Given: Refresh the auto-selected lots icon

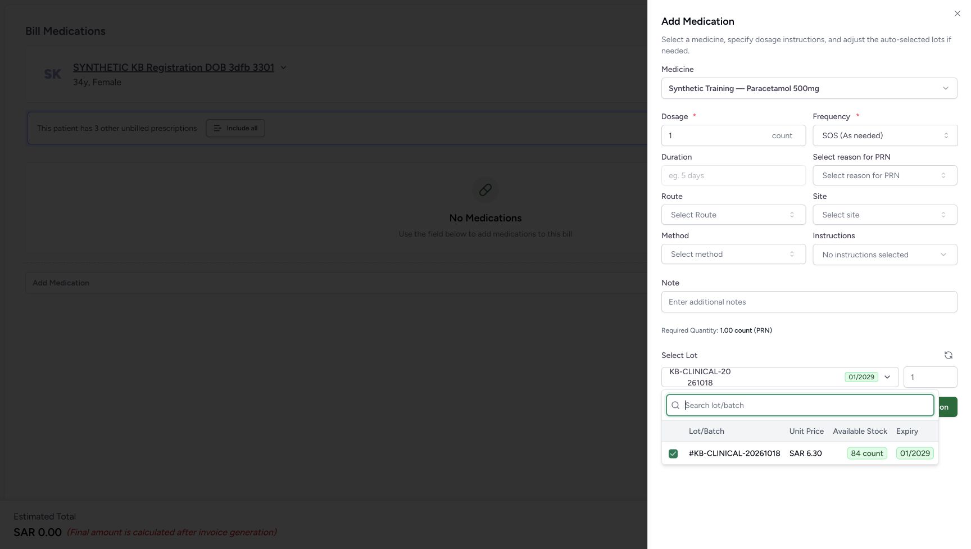Looking at the screenshot, I should pyautogui.click(x=948, y=355).
